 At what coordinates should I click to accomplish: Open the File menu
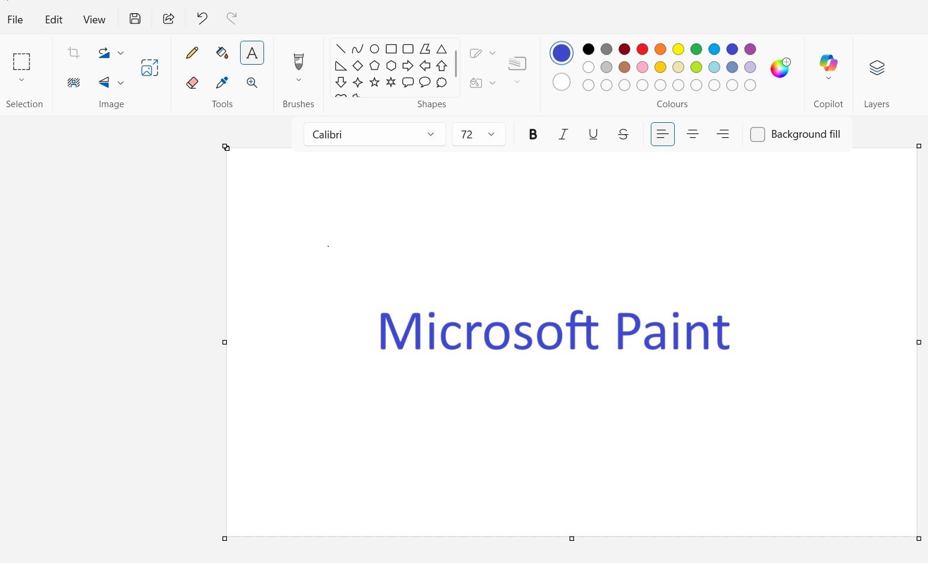pyautogui.click(x=15, y=19)
